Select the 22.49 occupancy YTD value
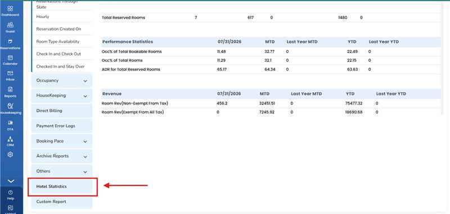 [353, 52]
